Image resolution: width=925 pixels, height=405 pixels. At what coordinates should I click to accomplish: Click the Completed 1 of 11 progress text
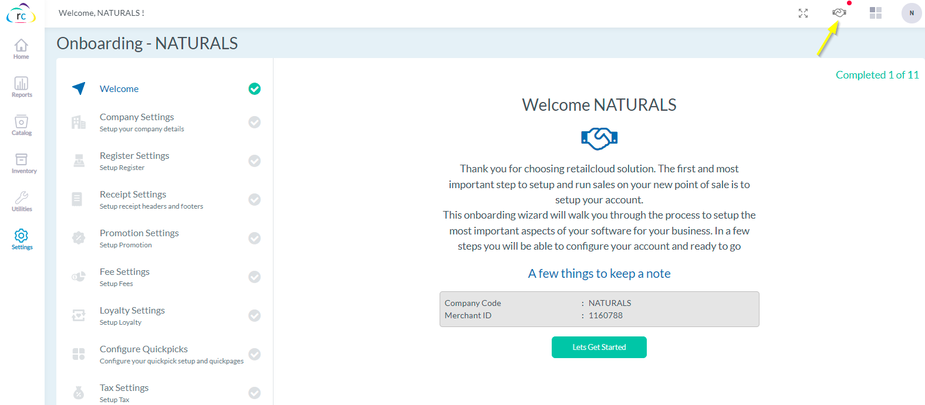point(877,75)
